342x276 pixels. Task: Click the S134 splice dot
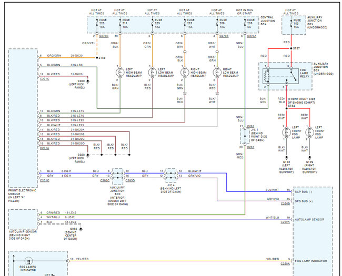(286, 108)
